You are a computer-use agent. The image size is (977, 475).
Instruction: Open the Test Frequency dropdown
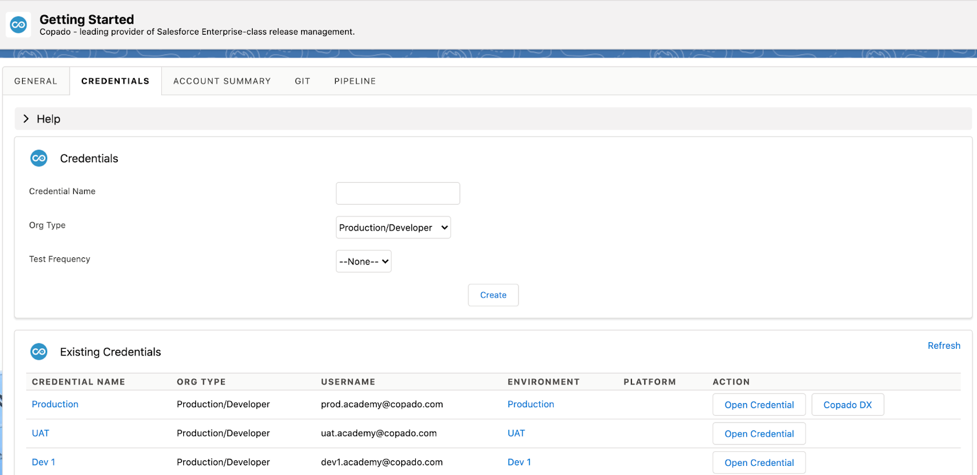point(363,262)
